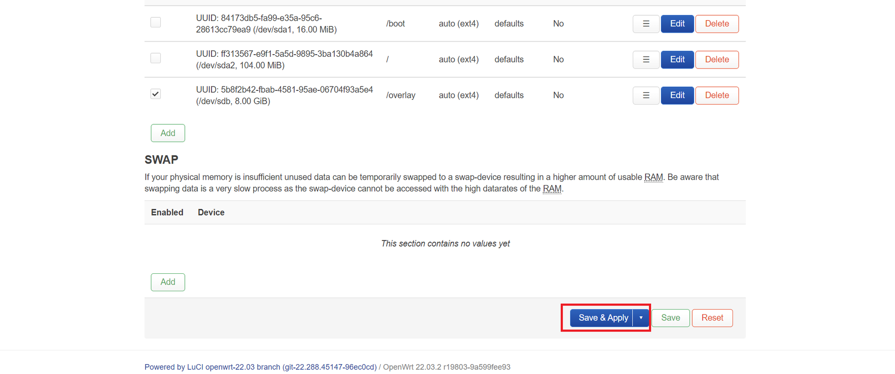Delete the /boot mount entry
This screenshot has width=895, height=374.
(717, 24)
